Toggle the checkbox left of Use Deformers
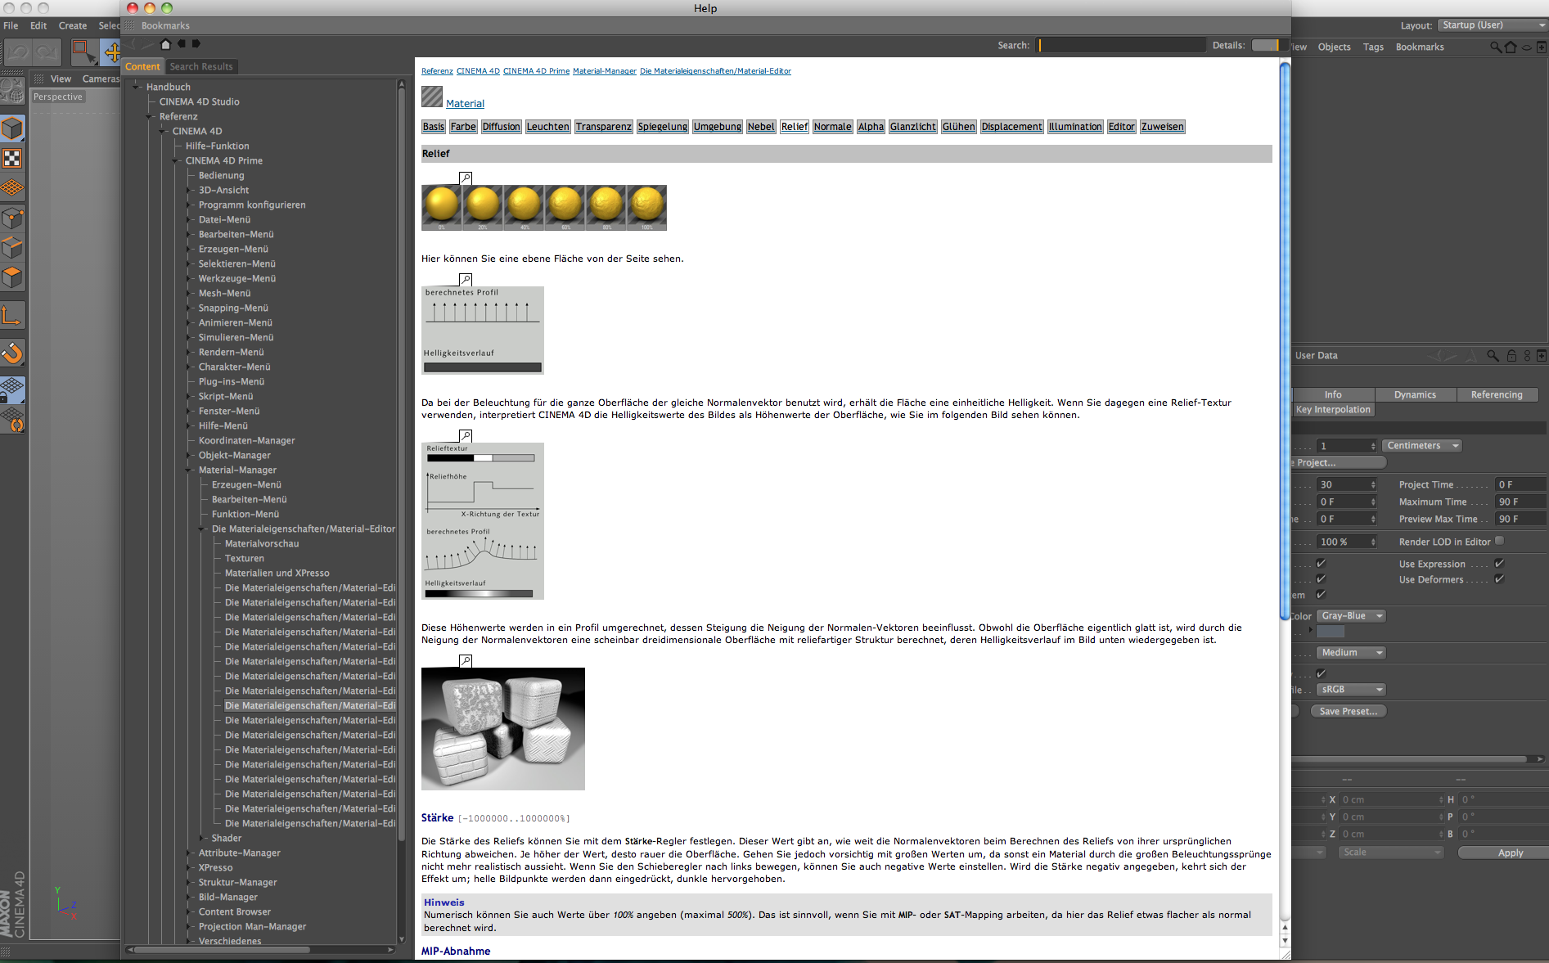 coord(1321,578)
